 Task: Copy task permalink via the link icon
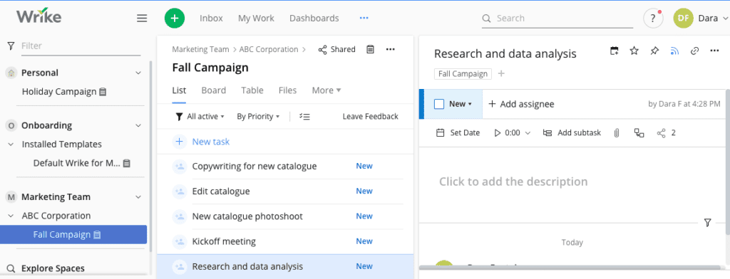coord(694,51)
